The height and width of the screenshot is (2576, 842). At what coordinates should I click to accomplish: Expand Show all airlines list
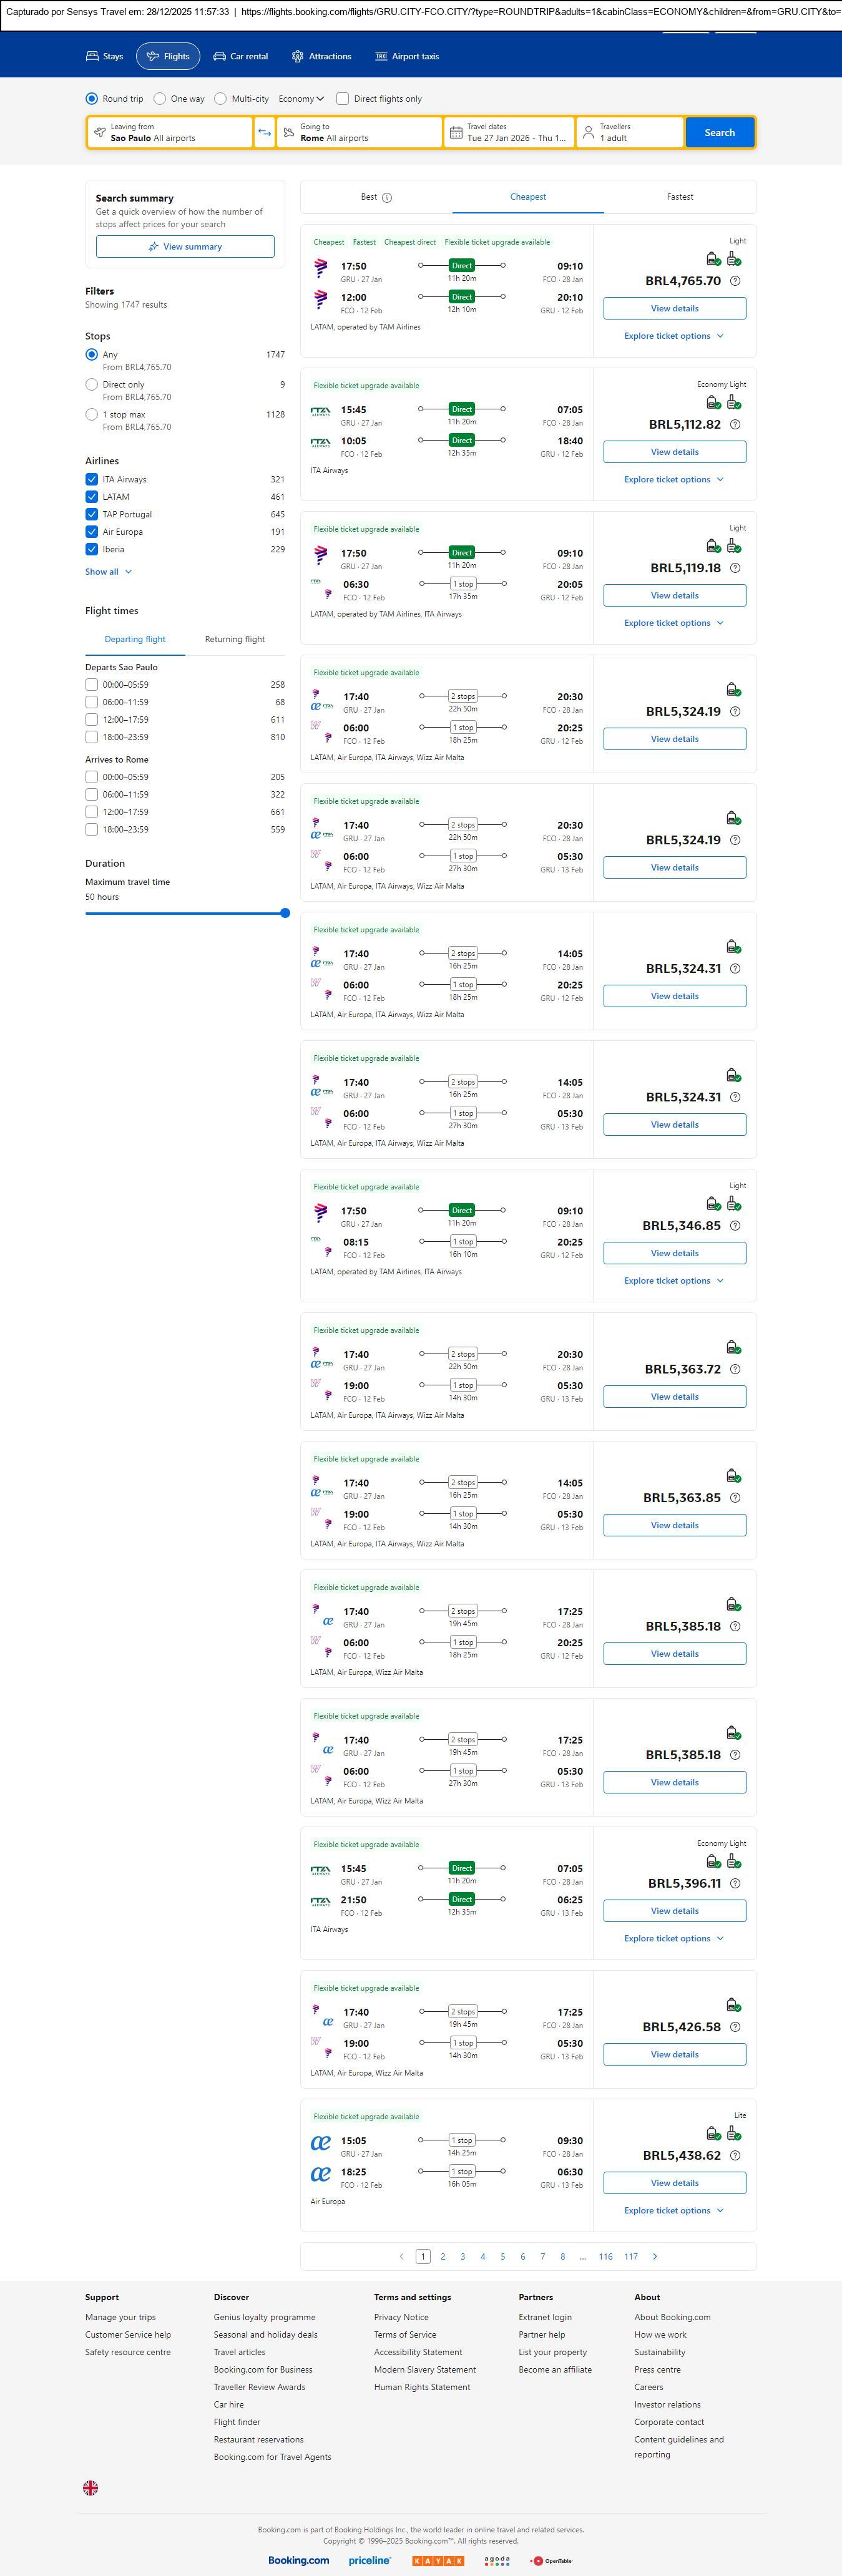tap(108, 572)
